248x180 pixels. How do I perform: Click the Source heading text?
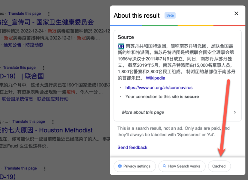(126, 37)
